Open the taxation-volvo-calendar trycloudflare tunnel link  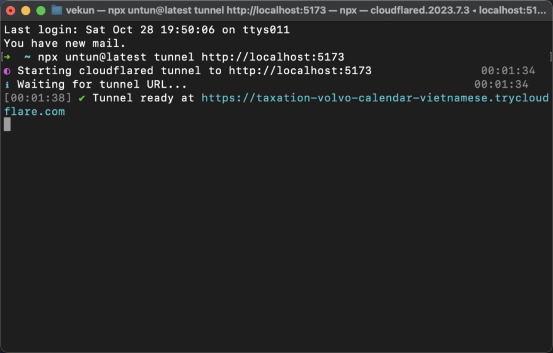[375, 98]
